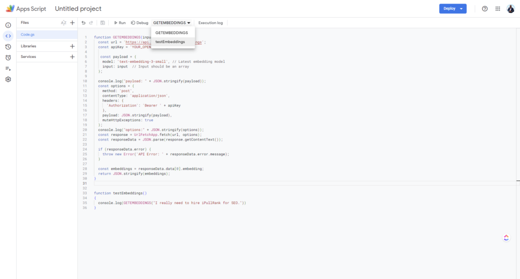This screenshot has width=520, height=279.
Task: Open the Help question mark icon
Action: coord(485,9)
